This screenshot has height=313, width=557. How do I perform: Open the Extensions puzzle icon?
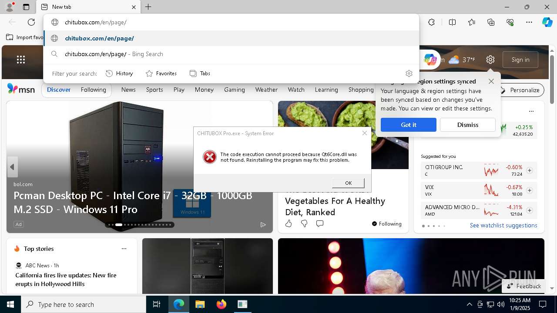431,22
